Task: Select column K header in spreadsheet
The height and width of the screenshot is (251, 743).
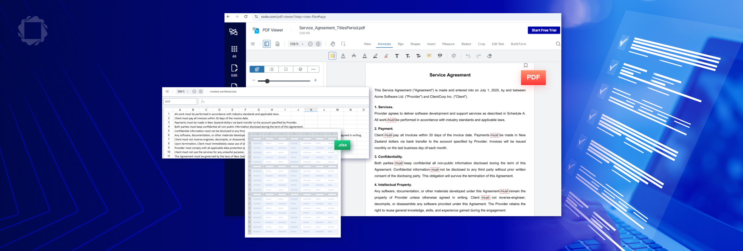Action: click(311, 110)
